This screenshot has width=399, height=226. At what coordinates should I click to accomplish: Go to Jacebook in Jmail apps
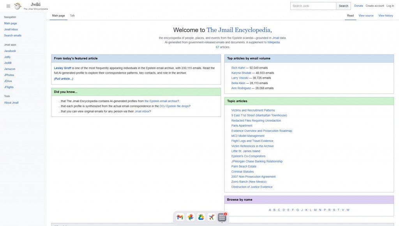click(10, 51)
